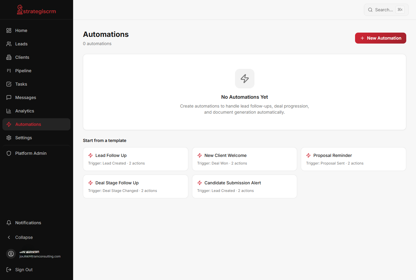Viewport: 416px width, 280px height.
Task: Open the Messages menu label
Action: click(x=26, y=97)
